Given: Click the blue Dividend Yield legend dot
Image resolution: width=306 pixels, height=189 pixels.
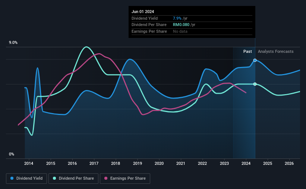Looking at the screenshot, I should click(x=12, y=178).
